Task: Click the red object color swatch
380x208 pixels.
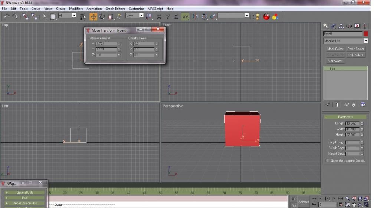Action: click(366, 34)
